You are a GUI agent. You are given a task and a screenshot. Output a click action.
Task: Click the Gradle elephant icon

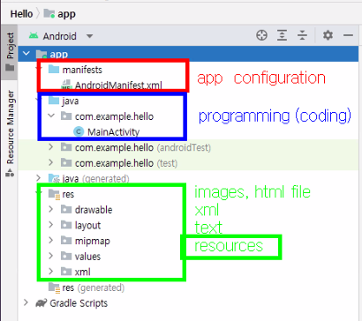(41, 303)
